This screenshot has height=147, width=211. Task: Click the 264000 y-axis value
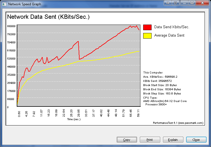[x=11, y=83]
